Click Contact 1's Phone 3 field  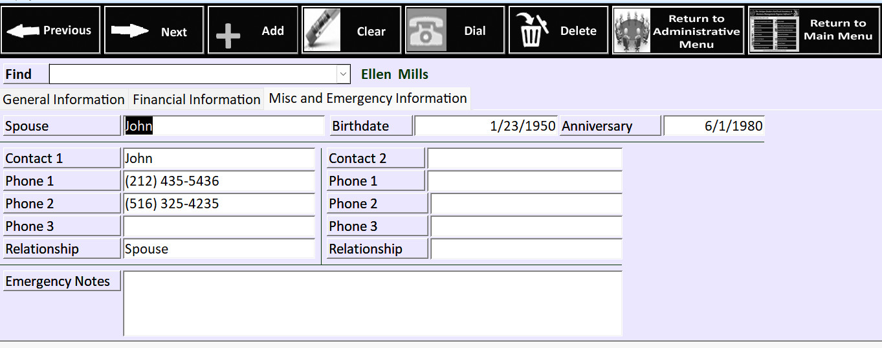tap(219, 226)
